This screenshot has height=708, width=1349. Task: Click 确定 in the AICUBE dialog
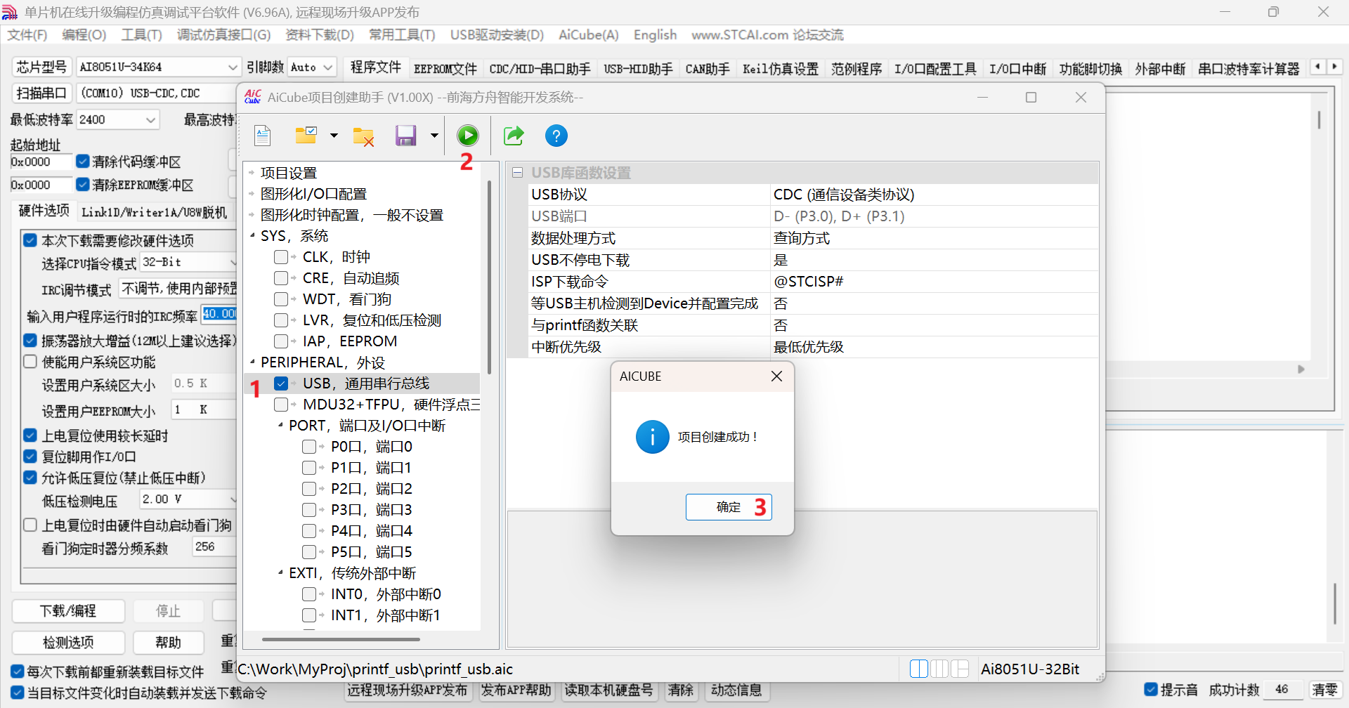pyautogui.click(x=729, y=507)
